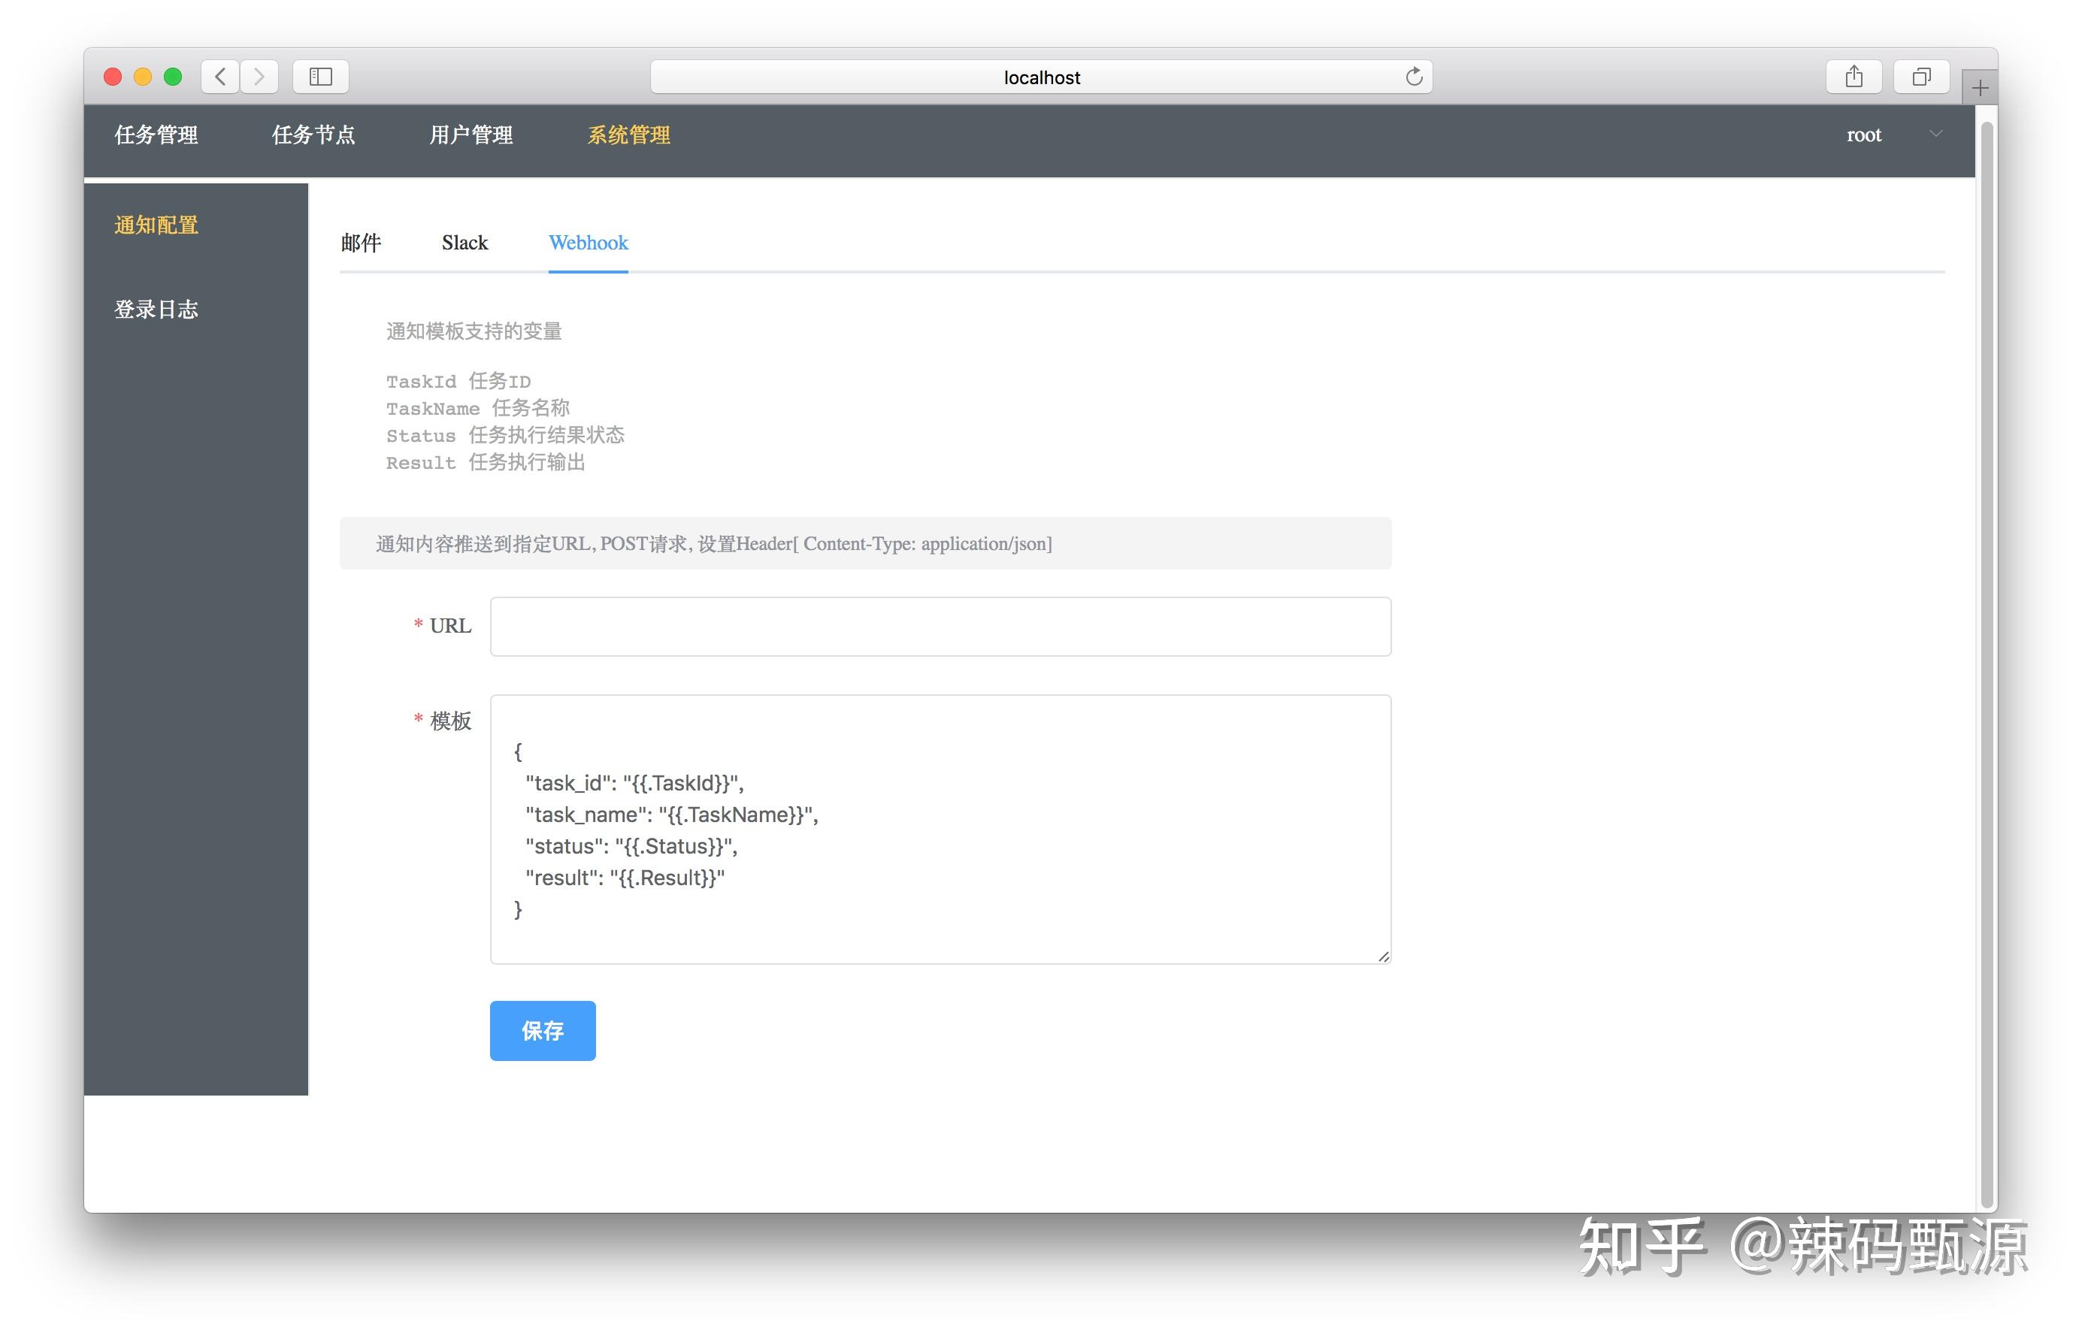
Task: Open the Safari share menu
Action: coord(1854,76)
